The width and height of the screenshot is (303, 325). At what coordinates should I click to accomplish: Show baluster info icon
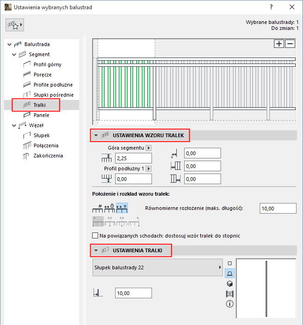pyautogui.click(x=230, y=304)
